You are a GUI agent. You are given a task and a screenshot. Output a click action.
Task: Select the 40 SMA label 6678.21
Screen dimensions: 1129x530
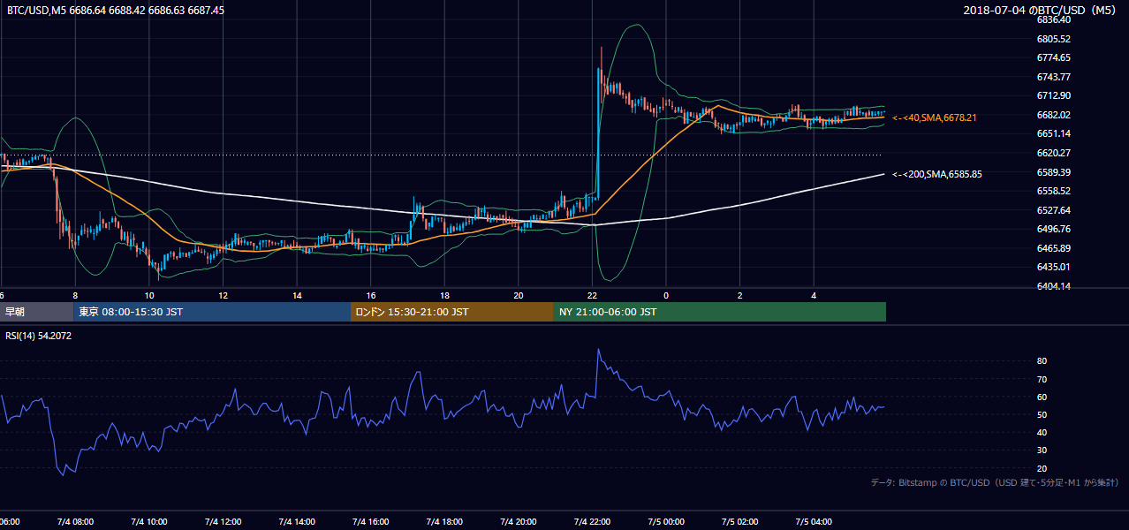[935, 117]
